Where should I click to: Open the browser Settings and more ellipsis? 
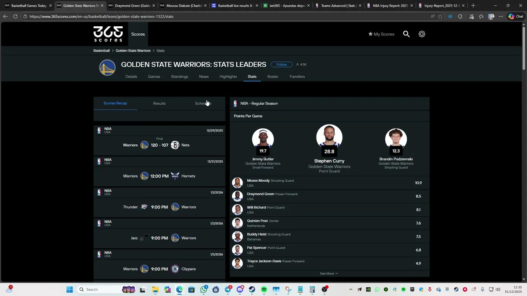[501, 16]
